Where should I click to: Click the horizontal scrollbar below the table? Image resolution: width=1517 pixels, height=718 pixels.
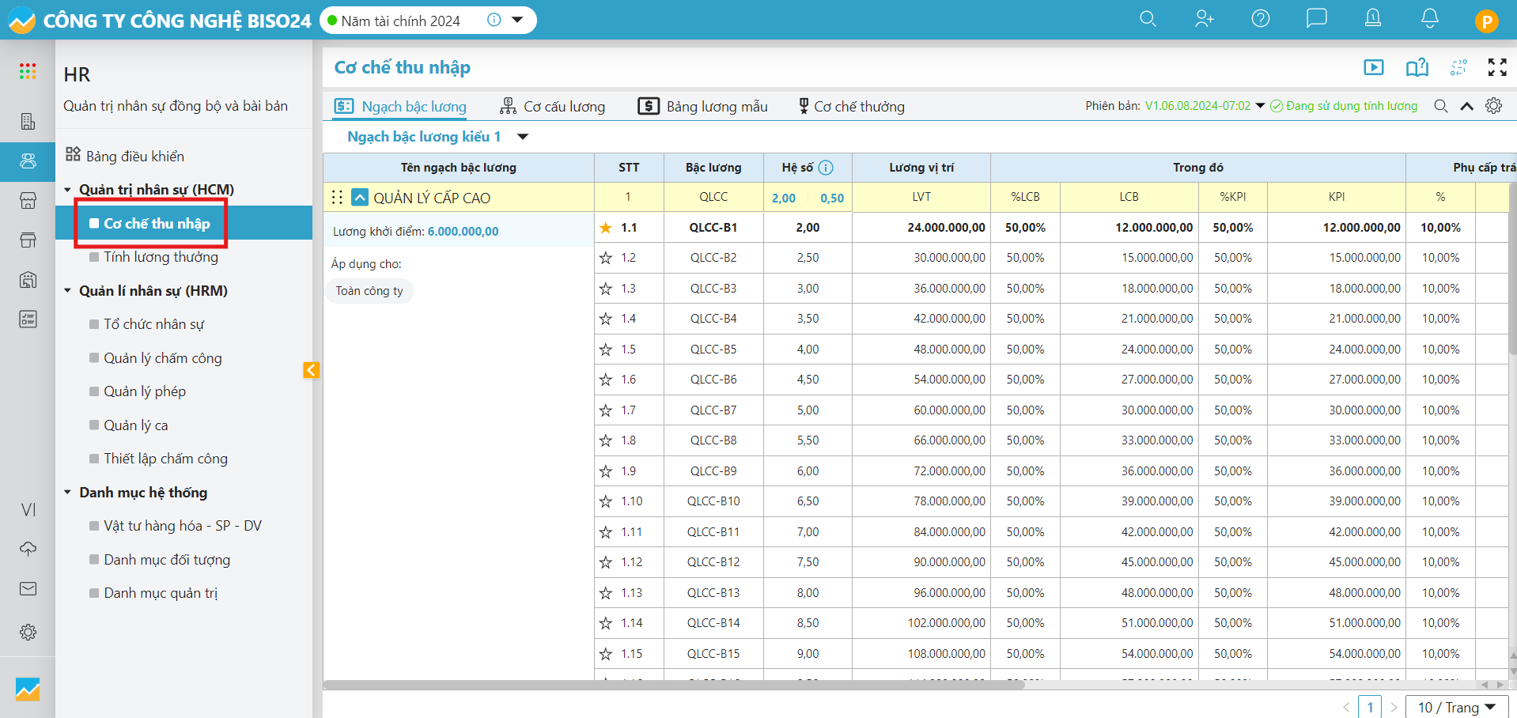point(672,685)
